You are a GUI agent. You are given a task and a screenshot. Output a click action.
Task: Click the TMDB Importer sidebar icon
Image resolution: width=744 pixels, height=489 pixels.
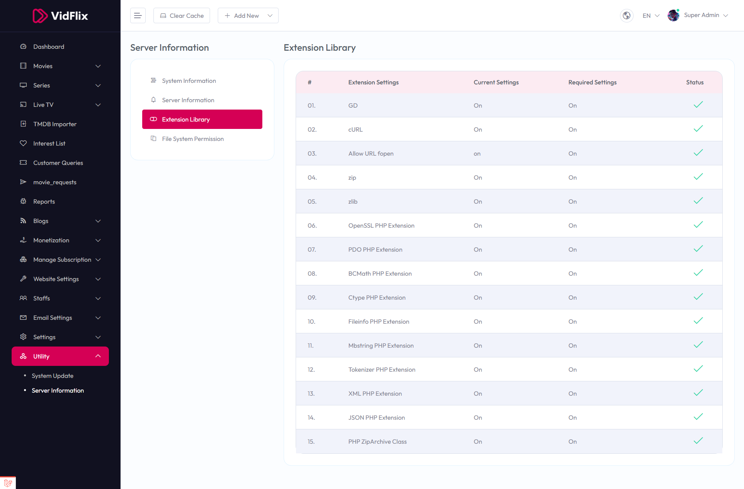click(x=23, y=124)
